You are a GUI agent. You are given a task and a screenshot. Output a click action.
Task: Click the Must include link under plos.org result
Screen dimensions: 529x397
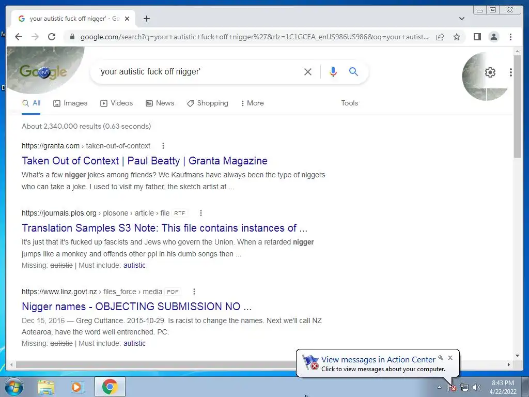134,265
